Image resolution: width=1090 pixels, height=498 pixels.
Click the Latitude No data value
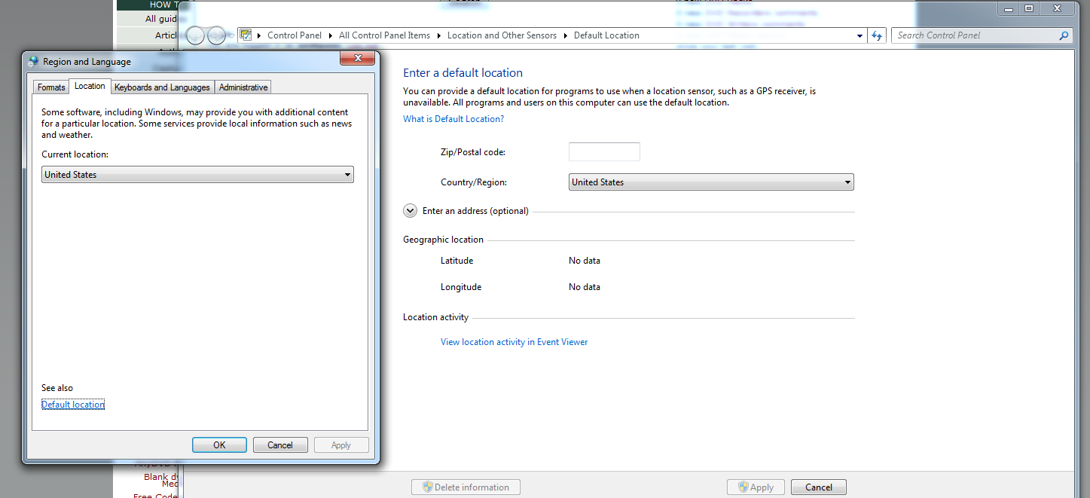[585, 261]
